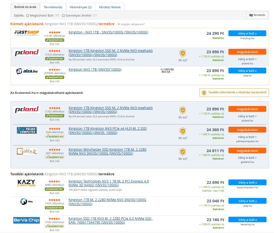Click the pcland guarantee shield under Kiemelt ajánlataink
This screenshot has height=233, width=274.
click(183, 53)
